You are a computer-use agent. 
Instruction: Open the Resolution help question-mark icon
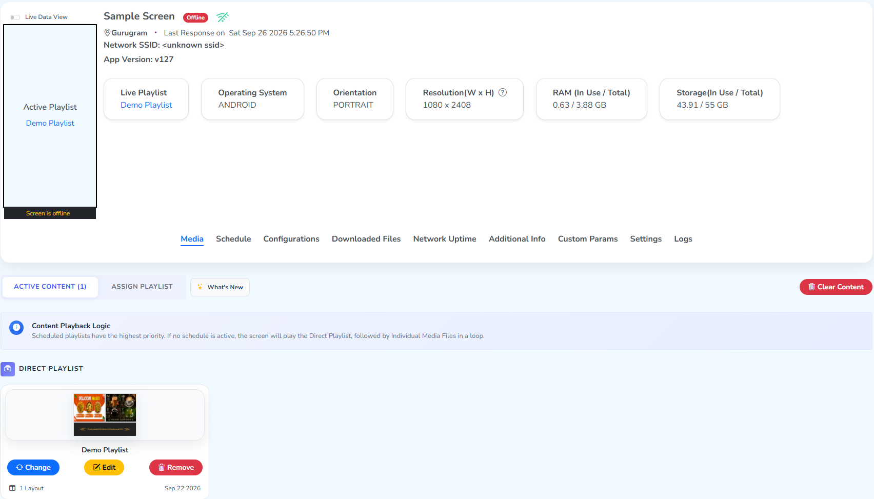(x=503, y=92)
